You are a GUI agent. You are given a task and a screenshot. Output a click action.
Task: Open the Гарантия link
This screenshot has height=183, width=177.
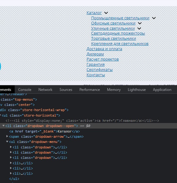tap(96, 65)
